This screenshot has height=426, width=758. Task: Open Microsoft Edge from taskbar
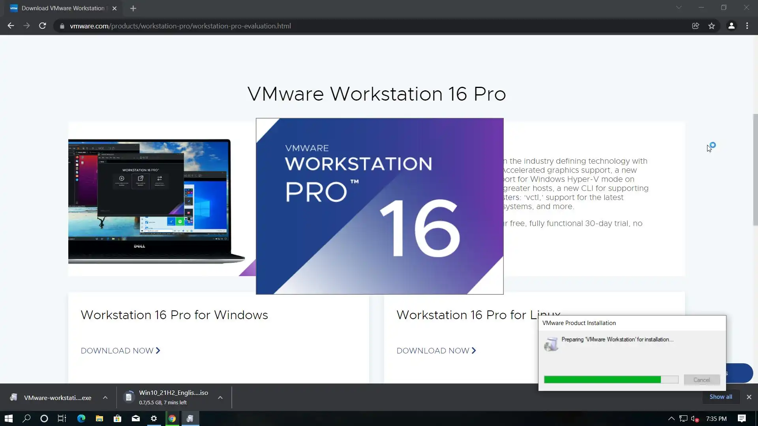81,419
